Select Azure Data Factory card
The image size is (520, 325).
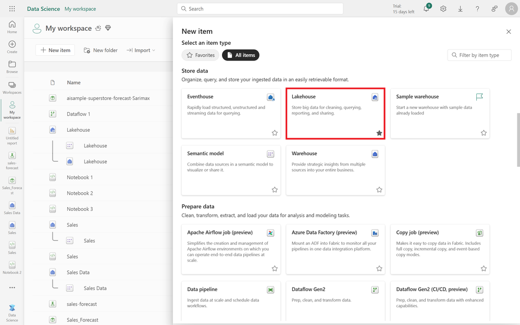click(x=335, y=249)
